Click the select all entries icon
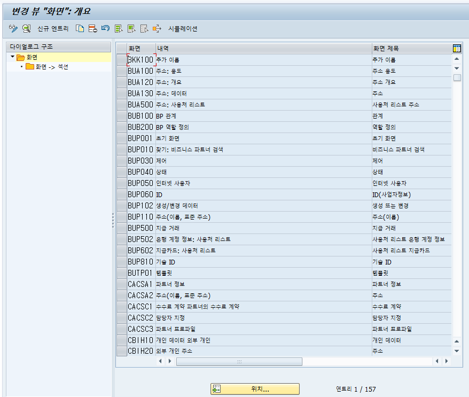Screen dimensions: 469x397 [119, 28]
